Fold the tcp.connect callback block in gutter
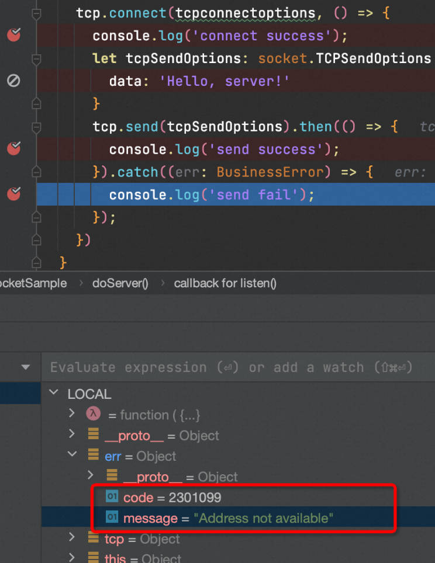This screenshot has height=563, width=435. coord(36,13)
